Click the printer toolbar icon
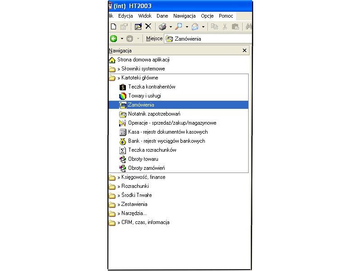Screen dimensions: 361x271 [x=162, y=27]
